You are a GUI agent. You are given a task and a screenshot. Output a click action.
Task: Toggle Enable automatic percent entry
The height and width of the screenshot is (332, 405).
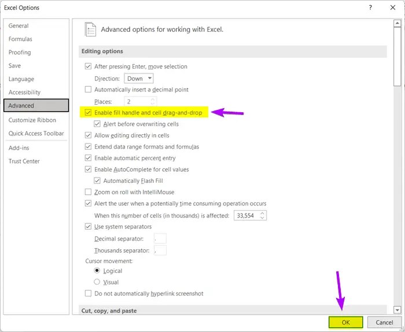[x=88, y=158]
